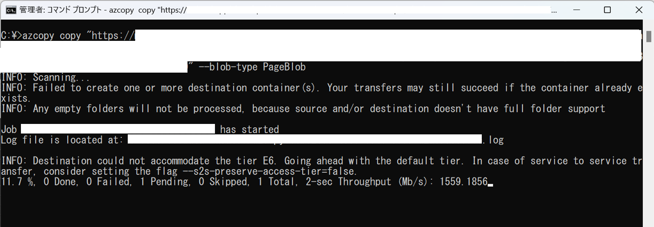The image size is (654, 227).
Task: Open the Command Prompt system menu icon
Action: [x=11, y=10]
